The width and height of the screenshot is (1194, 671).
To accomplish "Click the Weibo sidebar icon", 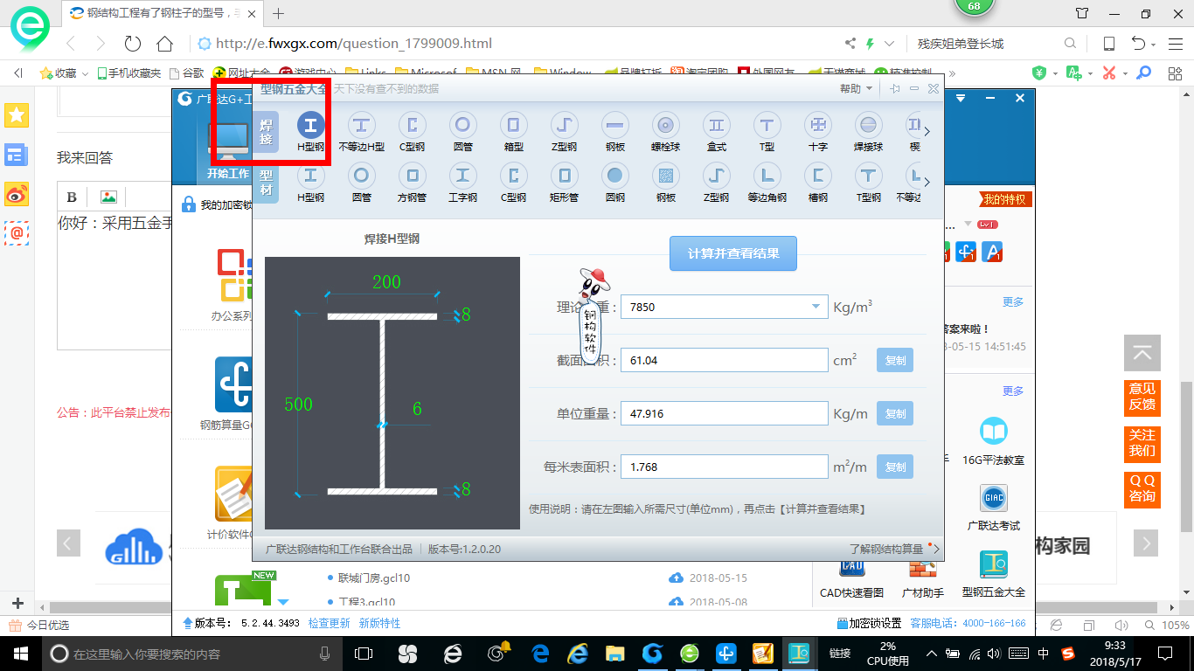I will [x=17, y=195].
